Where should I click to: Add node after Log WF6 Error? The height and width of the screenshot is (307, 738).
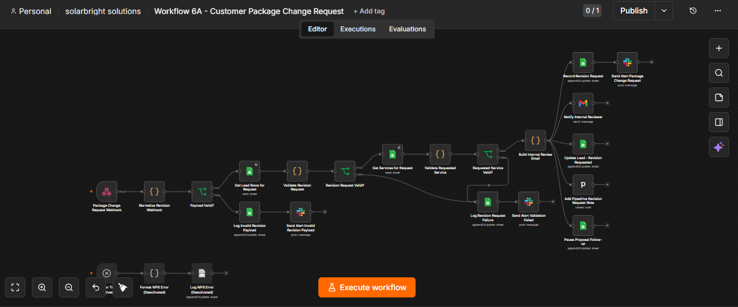tap(226, 273)
